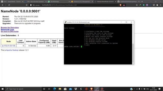Click the Node column header
Image resolution: width=163 pixels, height=91 pixels.
pos(8,41)
